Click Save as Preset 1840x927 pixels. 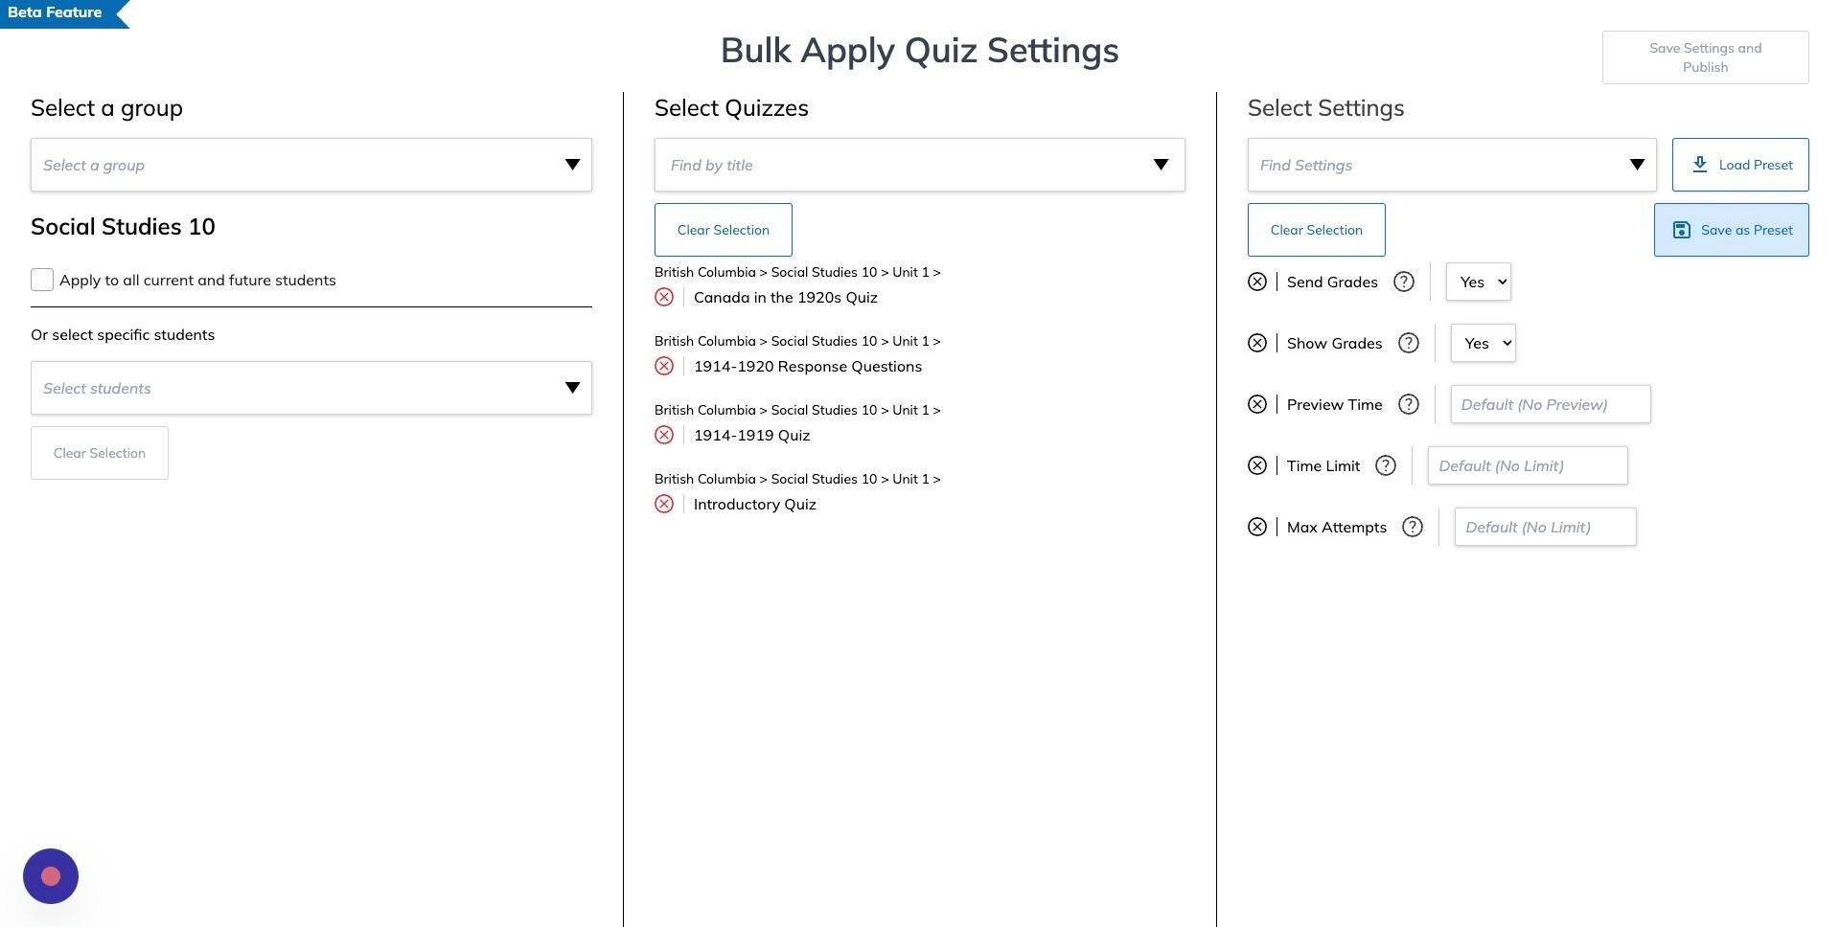[1731, 230]
